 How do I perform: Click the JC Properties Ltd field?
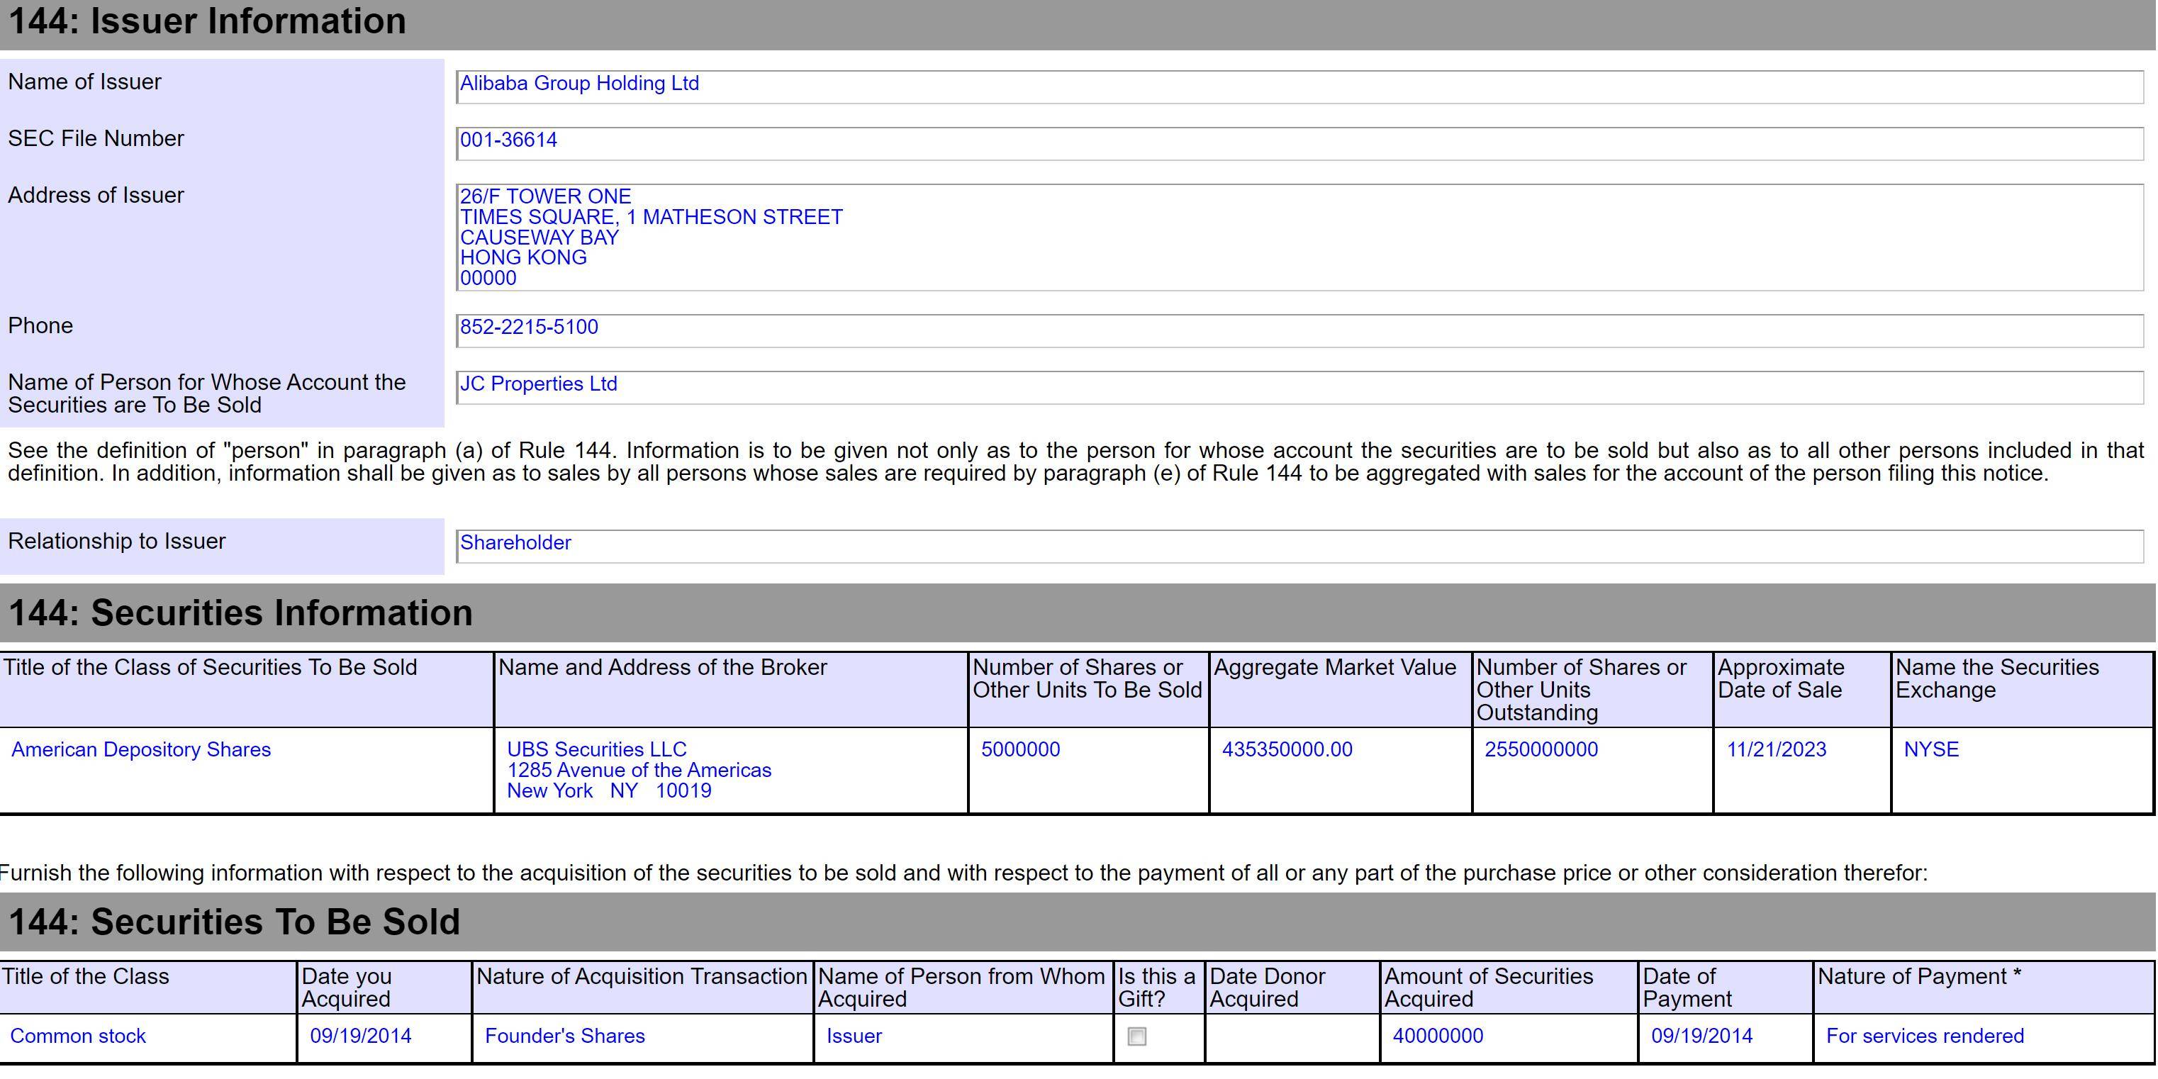[x=1299, y=387]
